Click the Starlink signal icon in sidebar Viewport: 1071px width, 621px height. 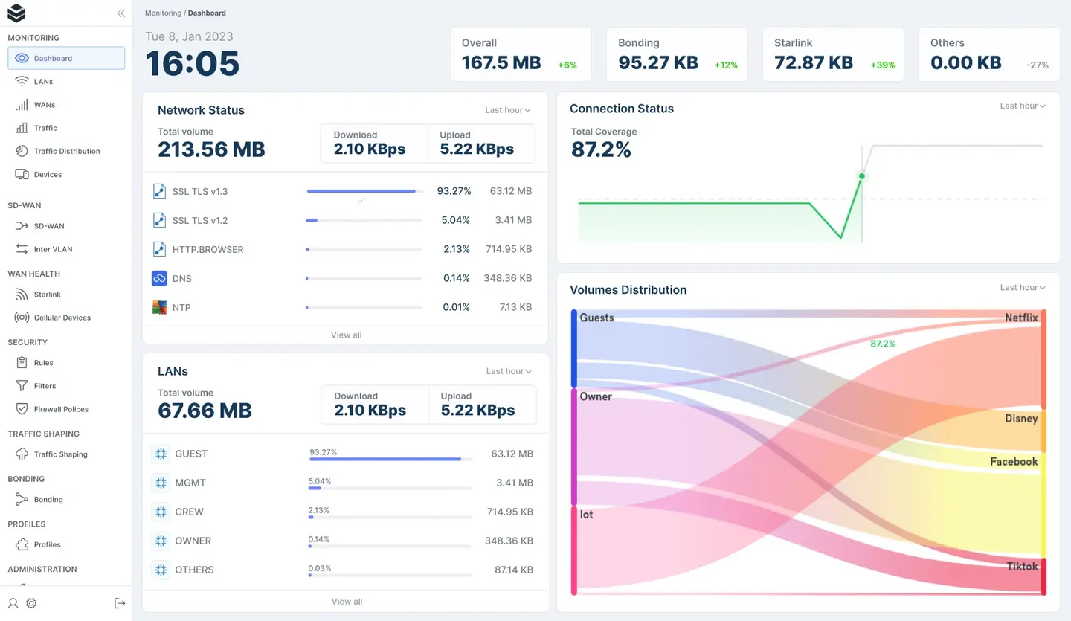(22, 295)
